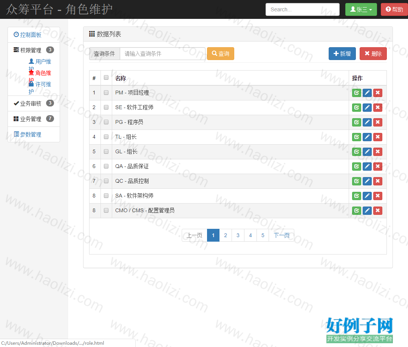Viewport: 408px width, 347px height.
Task: Delete the PG - 程序员 row via red icon
Action: coord(378,122)
